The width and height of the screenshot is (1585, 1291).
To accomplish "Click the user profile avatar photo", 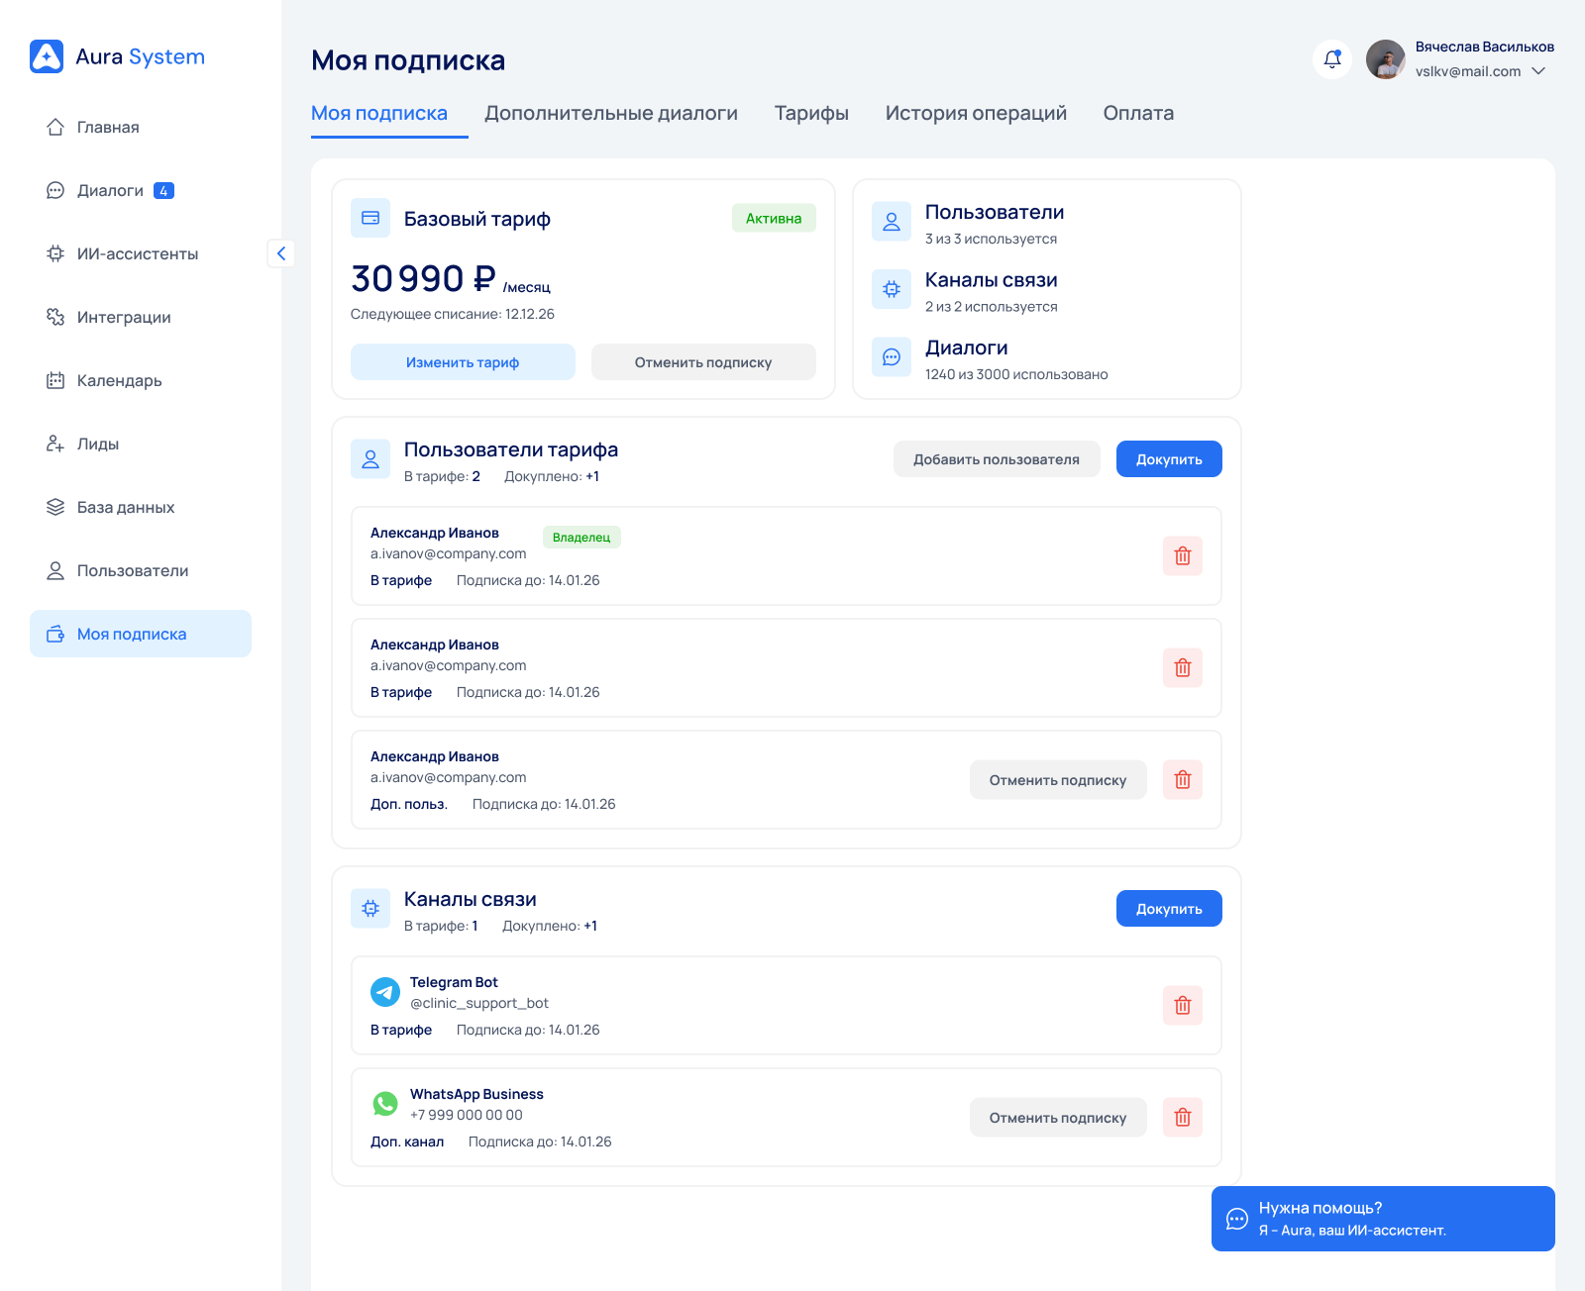I will coord(1385,59).
